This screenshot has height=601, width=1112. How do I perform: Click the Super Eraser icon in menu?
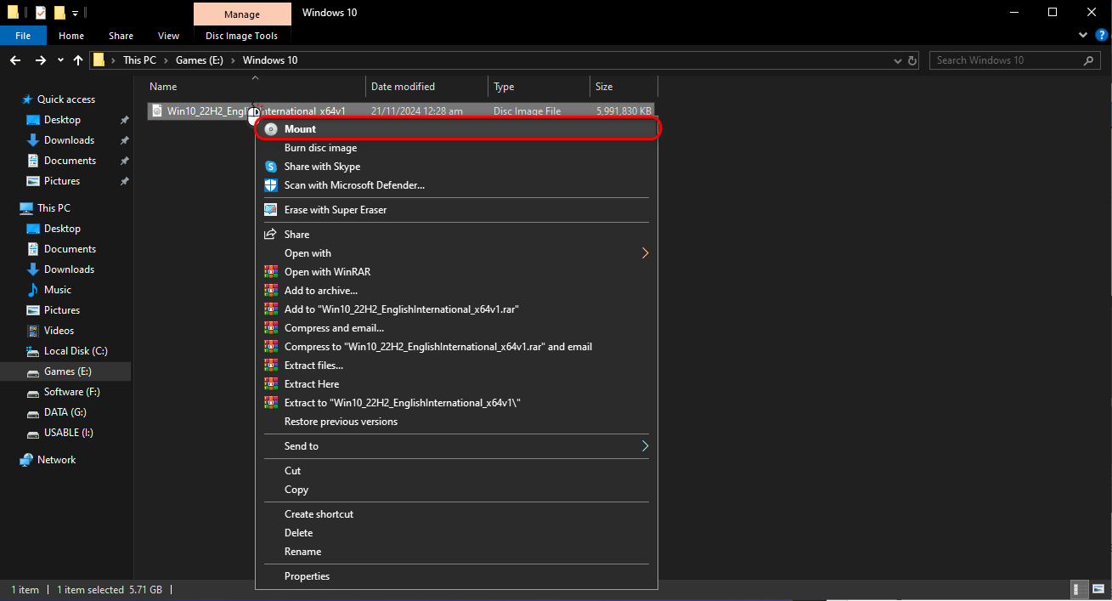tap(271, 210)
